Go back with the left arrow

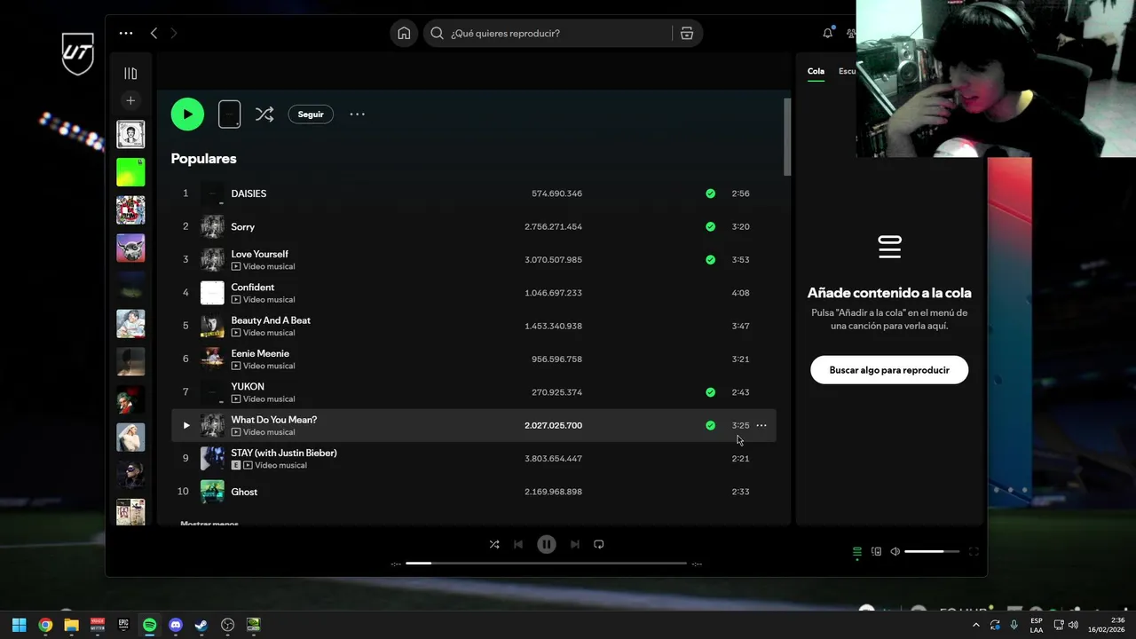tap(154, 33)
